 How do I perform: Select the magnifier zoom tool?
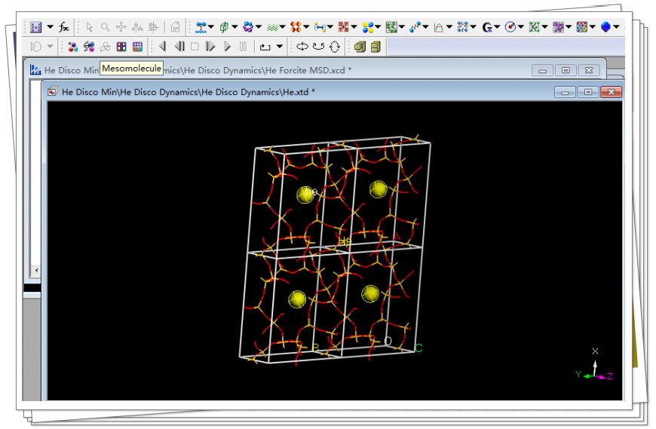pyautogui.click(x=105, y=27)
